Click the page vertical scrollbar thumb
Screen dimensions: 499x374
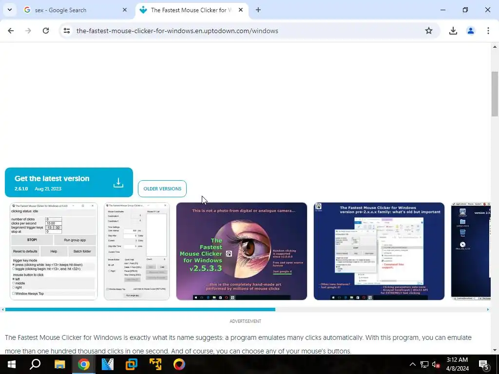pos(495,94)
